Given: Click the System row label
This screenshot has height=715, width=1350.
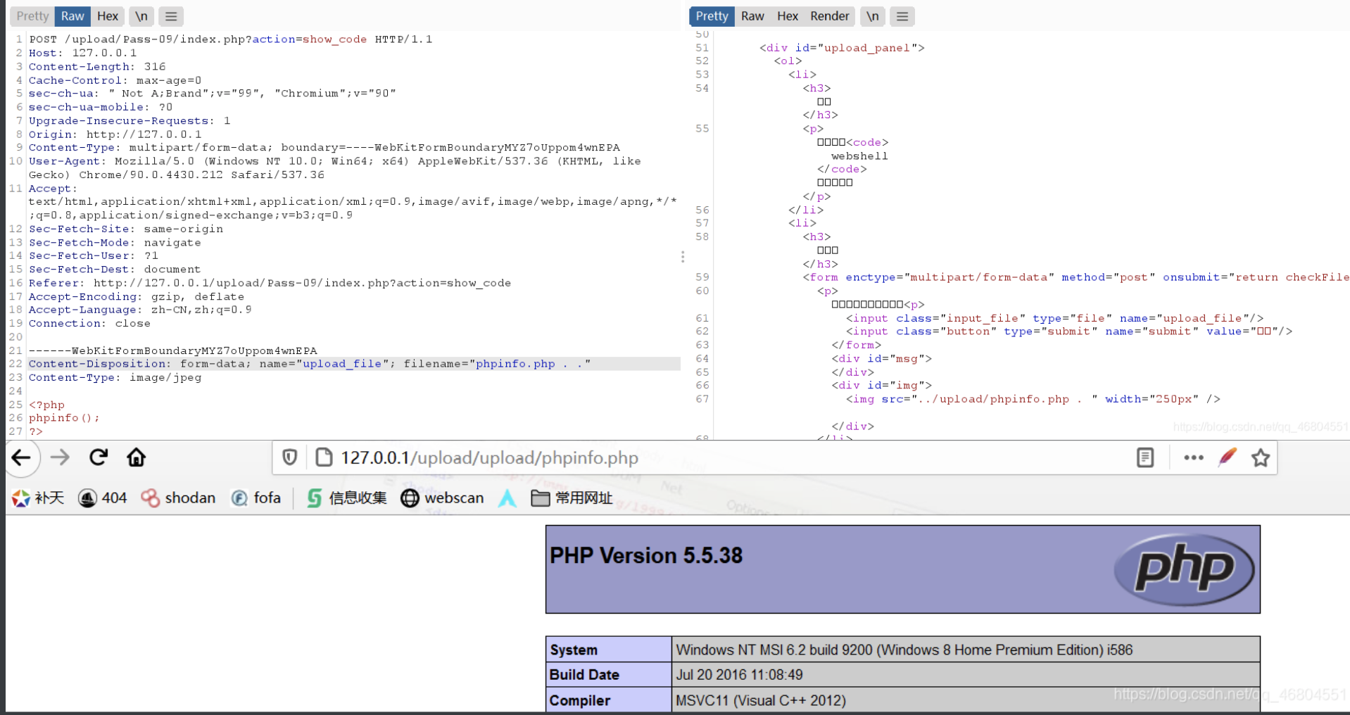Looking at the screenshot, I should (x=609, y=650).
